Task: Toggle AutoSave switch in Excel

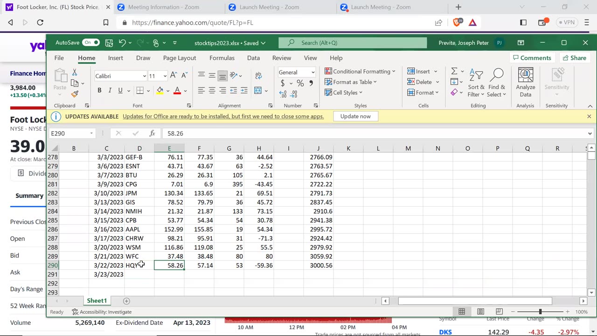Action: pyautogui.click(x=91, y=42)
